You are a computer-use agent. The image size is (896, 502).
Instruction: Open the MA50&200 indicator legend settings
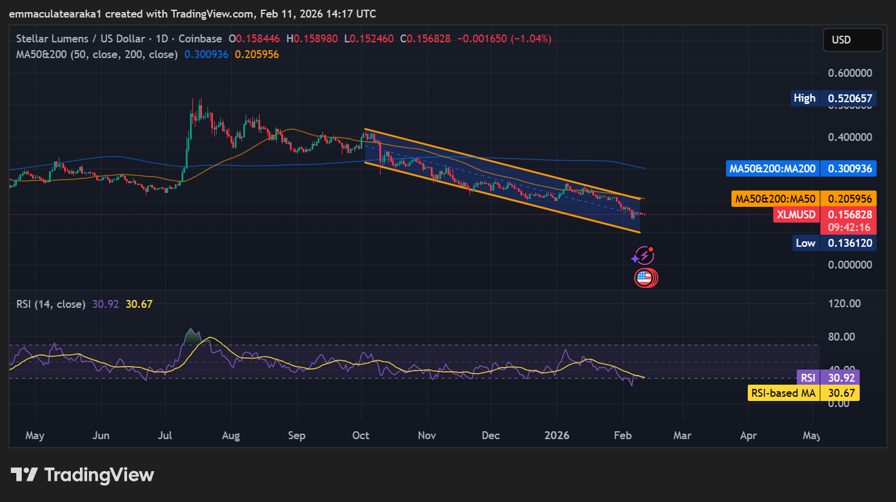(97, 54)
